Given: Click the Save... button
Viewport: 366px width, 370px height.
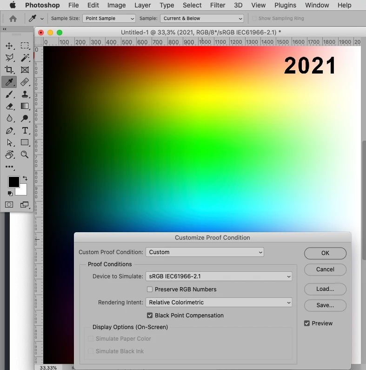Looking at the screenshot, I should tap(325, 305).
